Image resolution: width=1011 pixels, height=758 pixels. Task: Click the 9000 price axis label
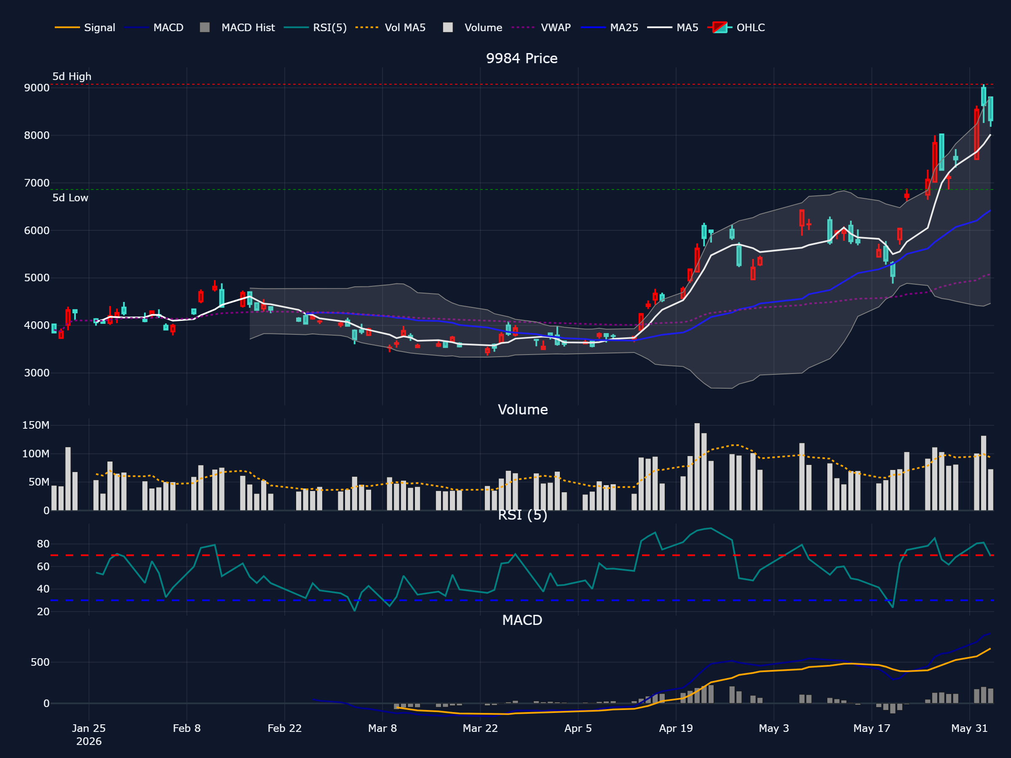pos(37,88)
